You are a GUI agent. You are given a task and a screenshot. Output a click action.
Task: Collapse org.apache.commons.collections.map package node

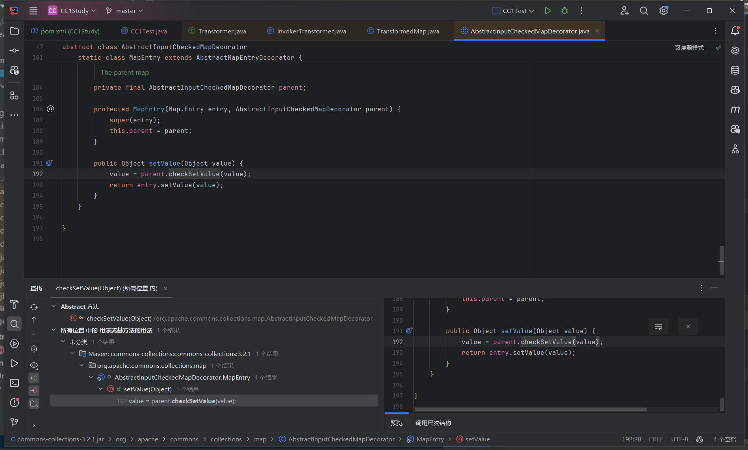[82, 365]
